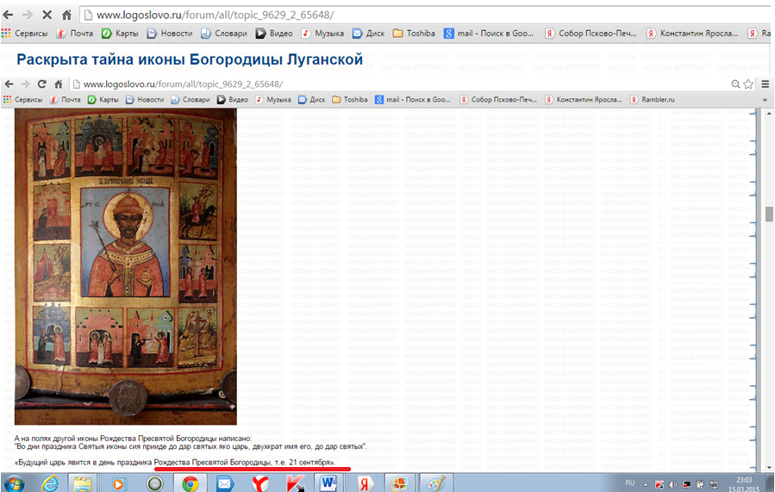
Task: Open Yandex Browser from the taskbar
Action: 260,483
